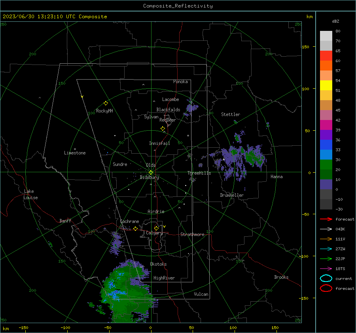Click the 100 tick label on bottom axis
The height and width of the screenshot is (333, 356).
coord(233,327)
